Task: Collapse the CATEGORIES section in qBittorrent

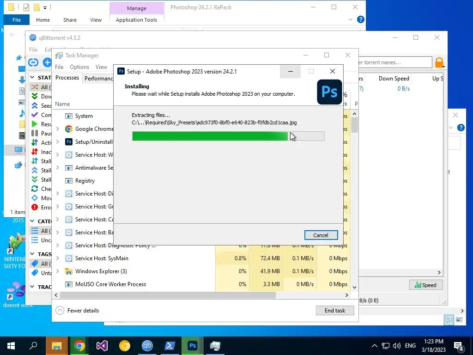Action: pyautogui.click(x=32, y=221)
